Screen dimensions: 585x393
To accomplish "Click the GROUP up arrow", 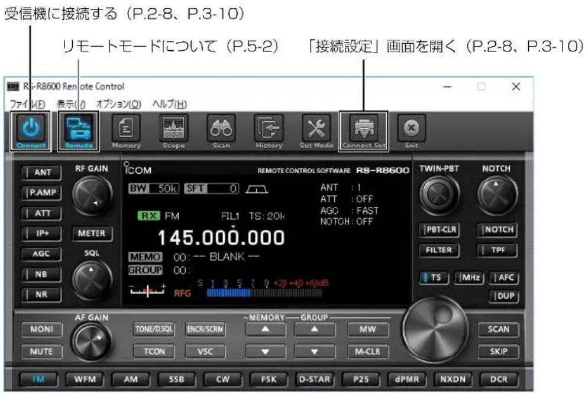I will (x=315, y=330).
